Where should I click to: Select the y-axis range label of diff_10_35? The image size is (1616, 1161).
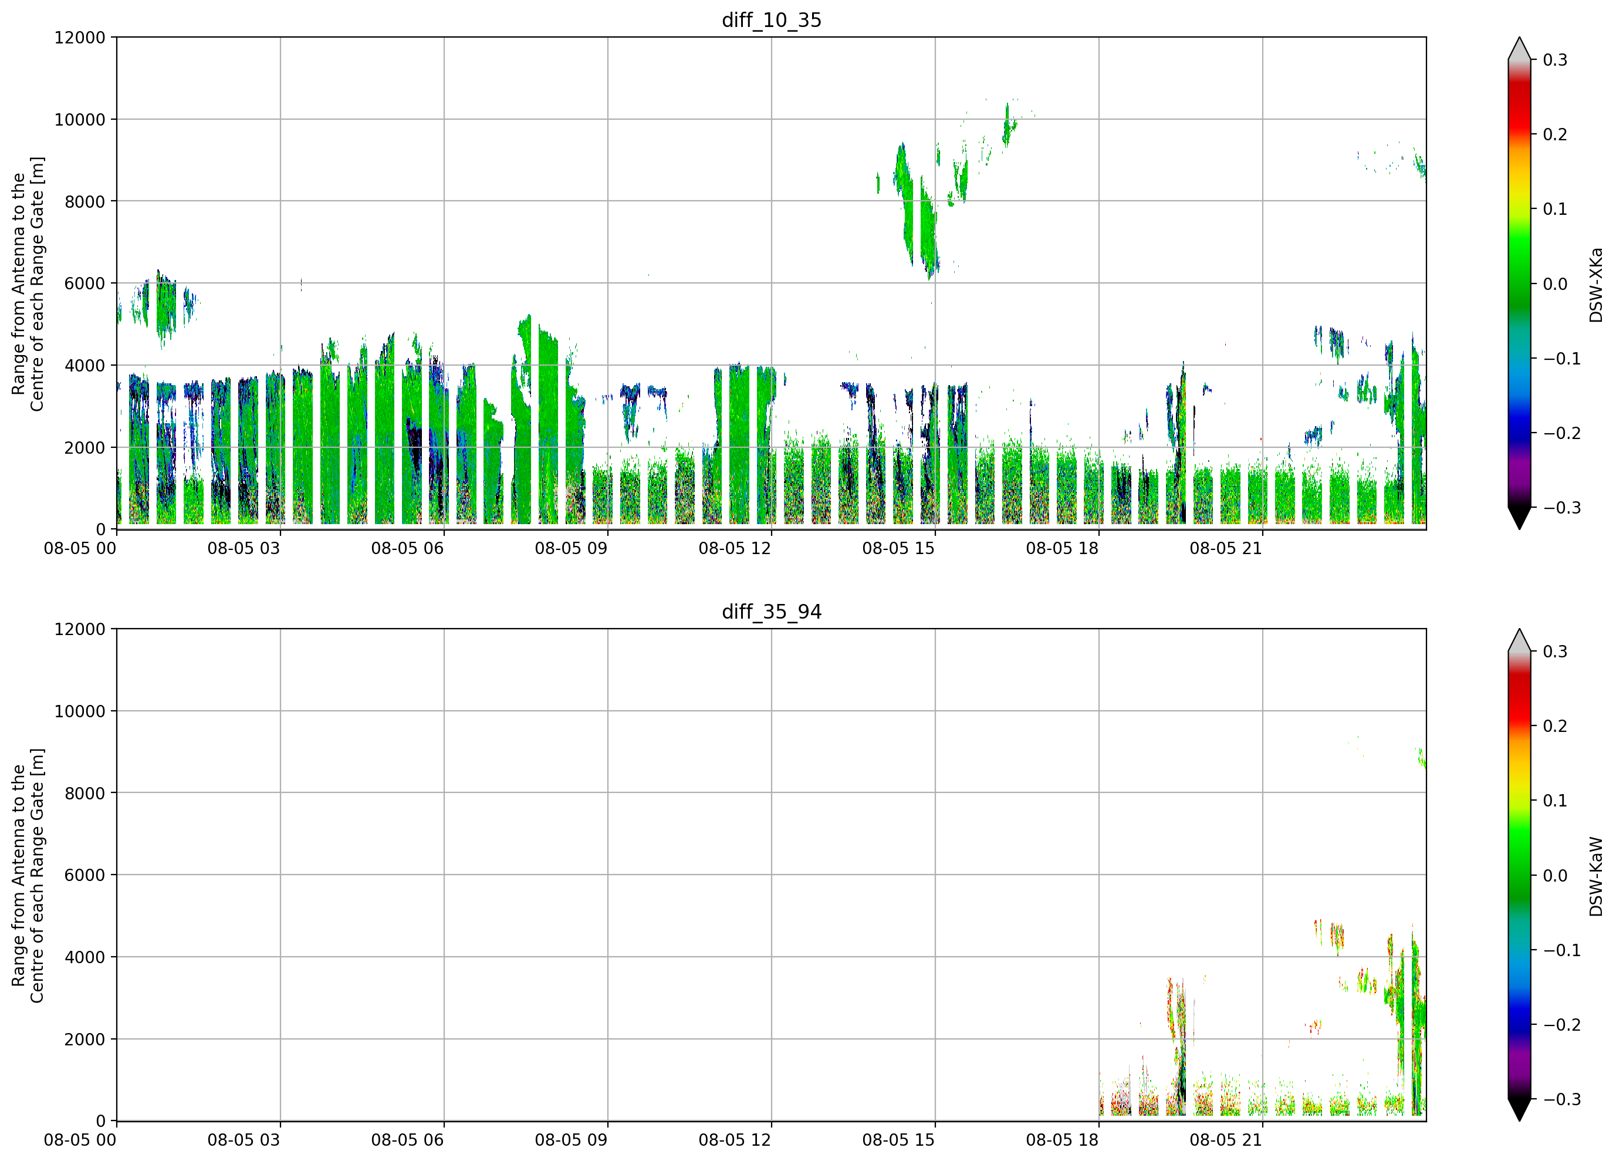pos(28,283)
